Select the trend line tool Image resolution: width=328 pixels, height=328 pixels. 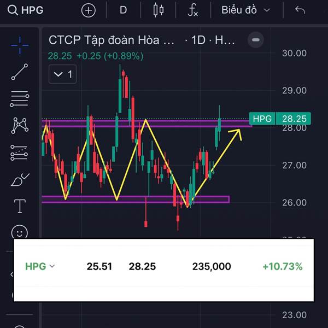click(x=20, y=72)
